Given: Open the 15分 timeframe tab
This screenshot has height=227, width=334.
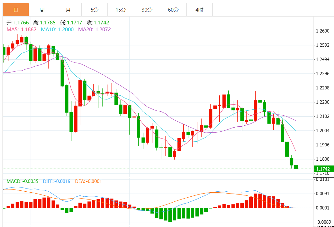Looking at the screenshot, I should 121,10.
